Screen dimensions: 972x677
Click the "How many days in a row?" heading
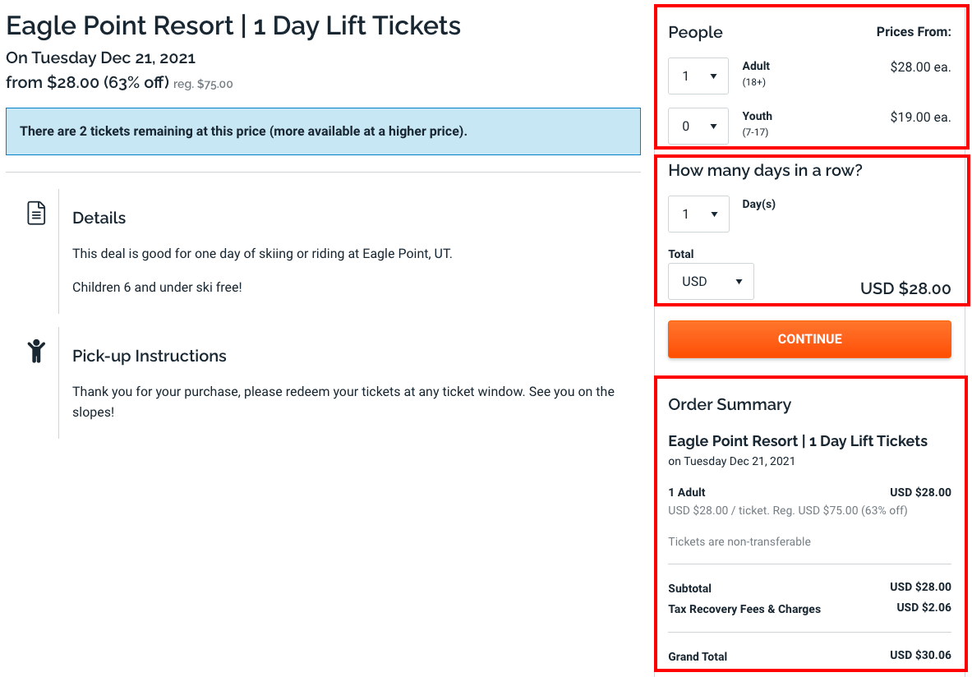765,171
